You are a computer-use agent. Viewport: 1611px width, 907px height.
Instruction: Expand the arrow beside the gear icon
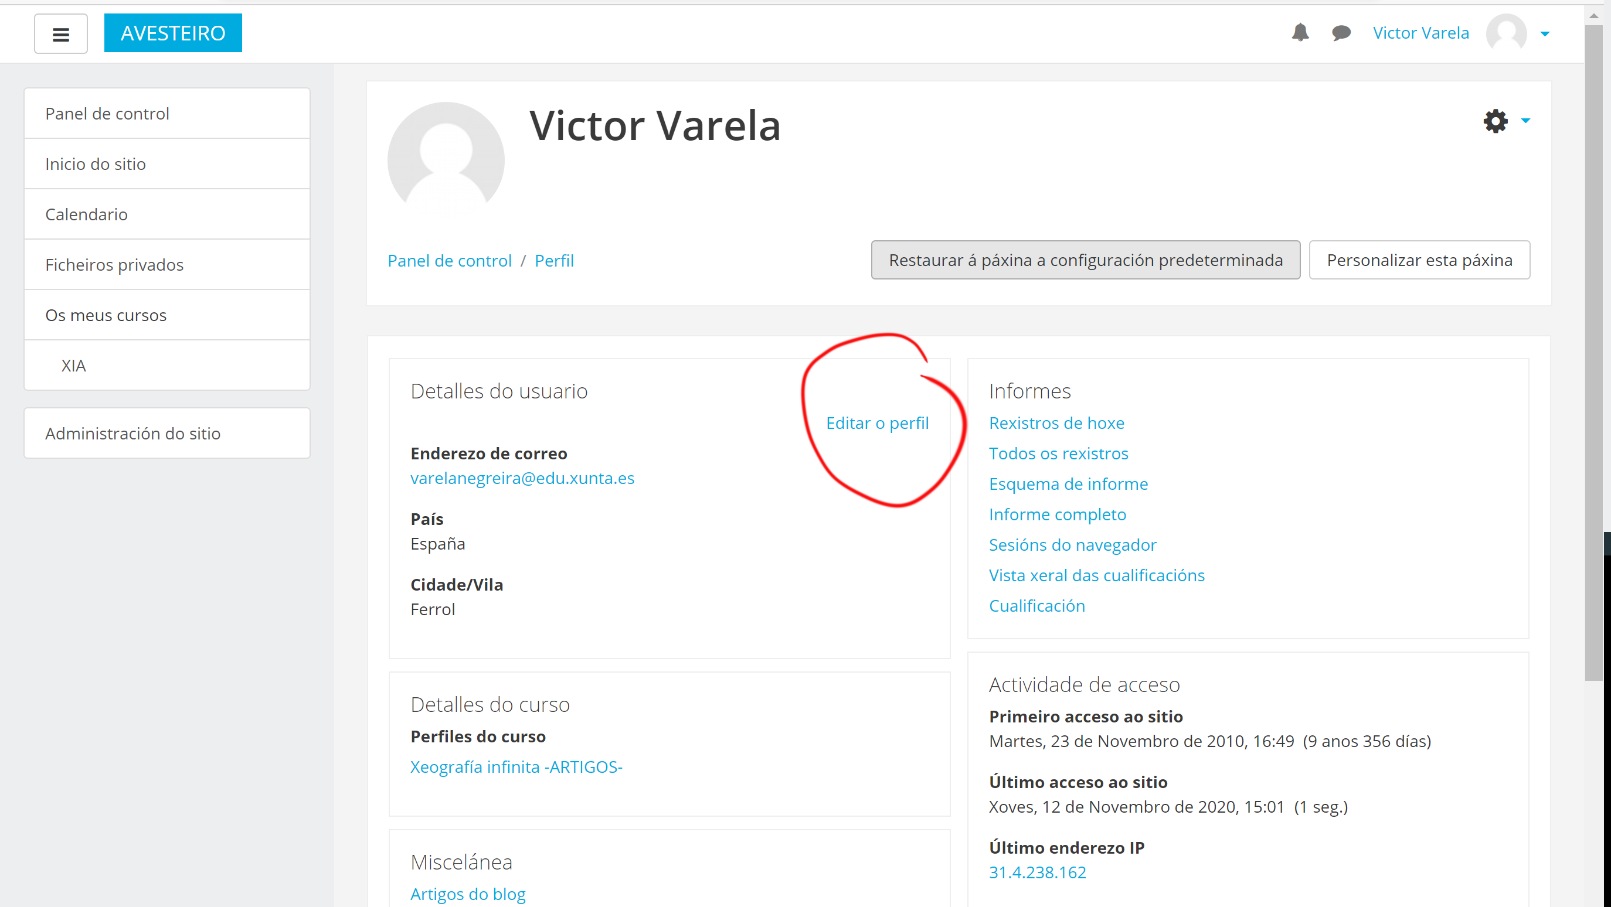pos(1525,121)
